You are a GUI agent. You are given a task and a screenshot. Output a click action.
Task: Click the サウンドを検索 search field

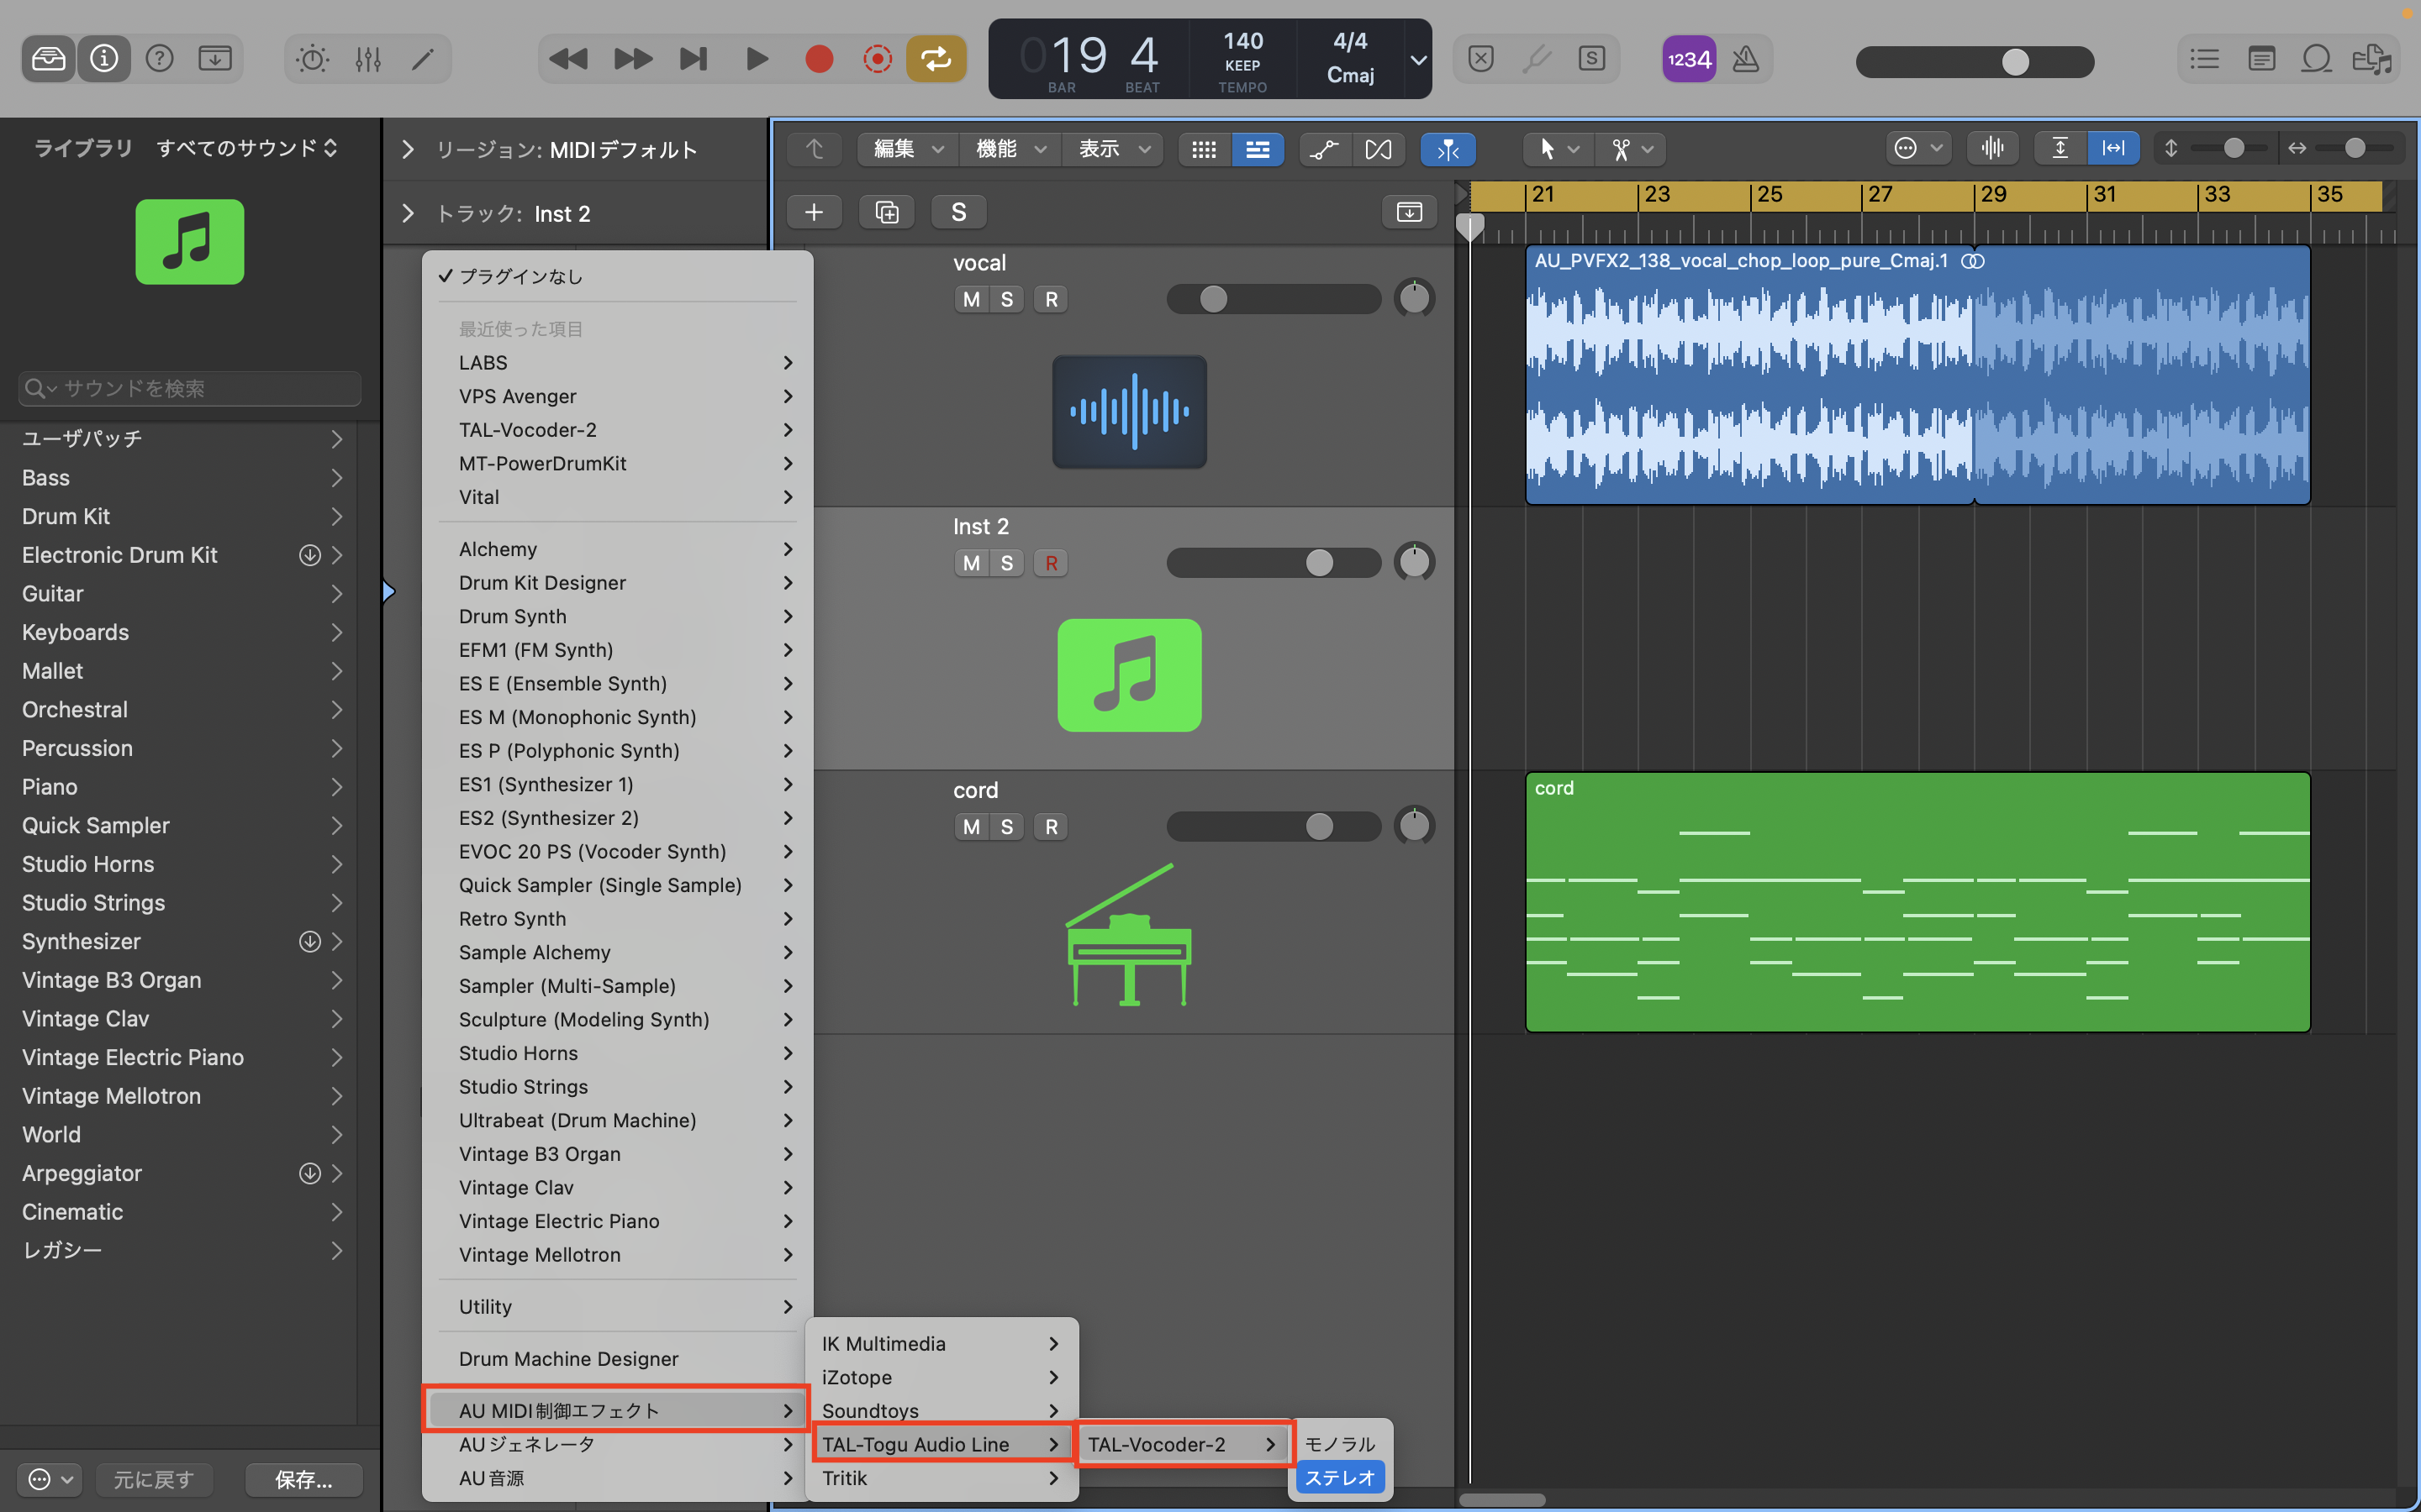(190, 388)
